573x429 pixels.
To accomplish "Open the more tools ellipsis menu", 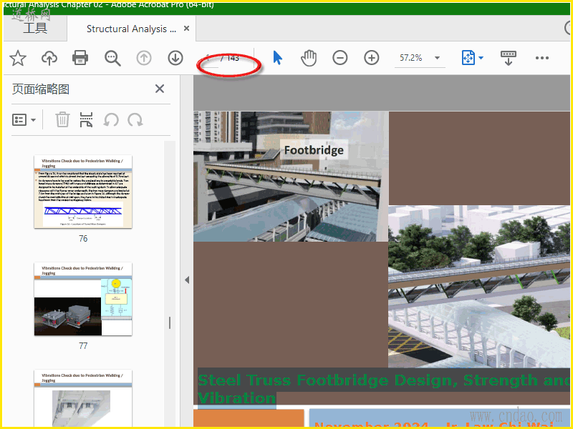I will 542,58.
